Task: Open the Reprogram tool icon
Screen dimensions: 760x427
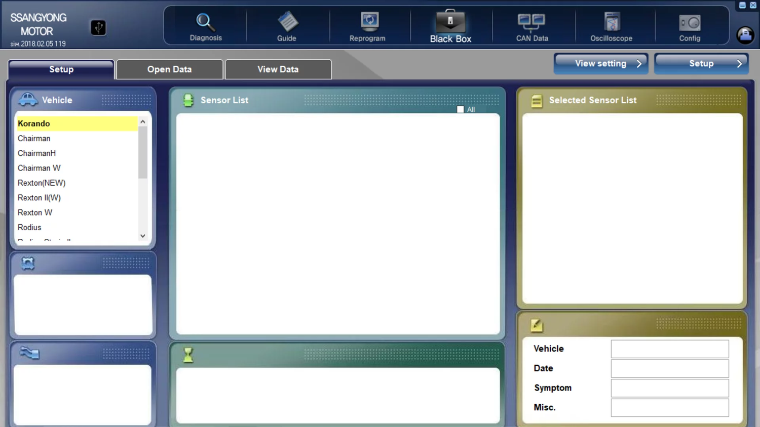Action: coord(368,22)
